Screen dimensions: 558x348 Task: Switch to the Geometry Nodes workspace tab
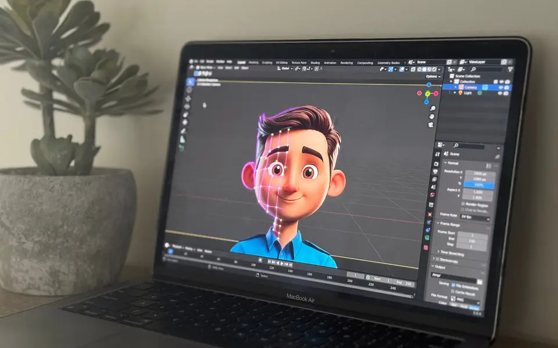point(388,63)
